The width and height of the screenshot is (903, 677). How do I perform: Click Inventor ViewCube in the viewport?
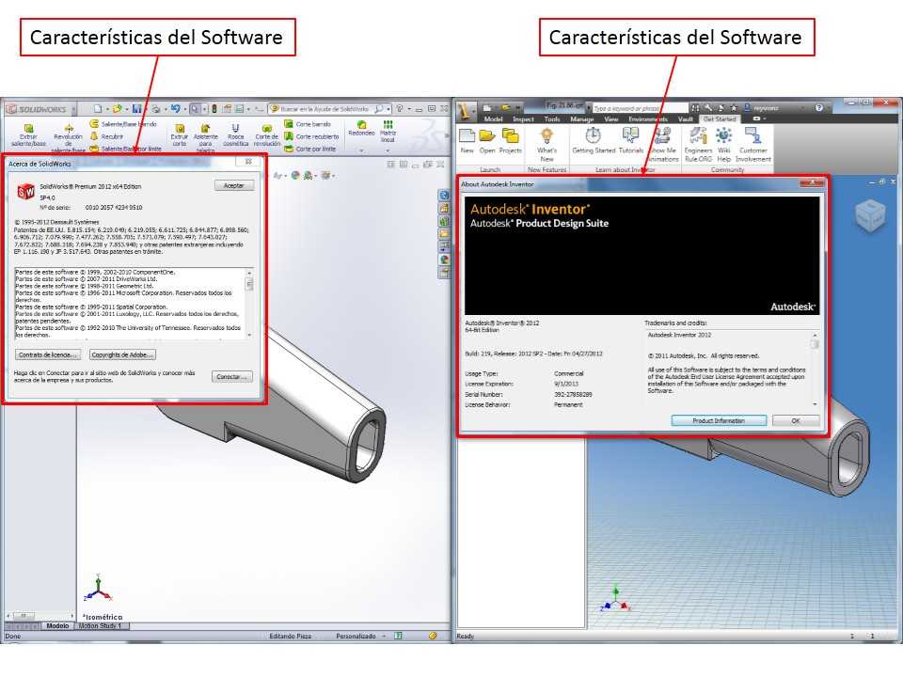point(870,216)
